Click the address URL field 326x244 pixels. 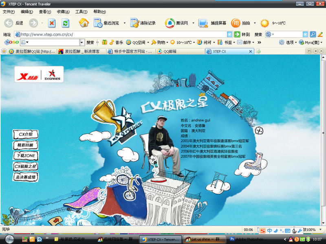coord(121,34)
